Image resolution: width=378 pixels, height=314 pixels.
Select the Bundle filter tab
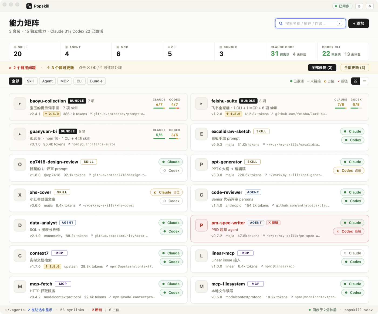coord(96,81)
